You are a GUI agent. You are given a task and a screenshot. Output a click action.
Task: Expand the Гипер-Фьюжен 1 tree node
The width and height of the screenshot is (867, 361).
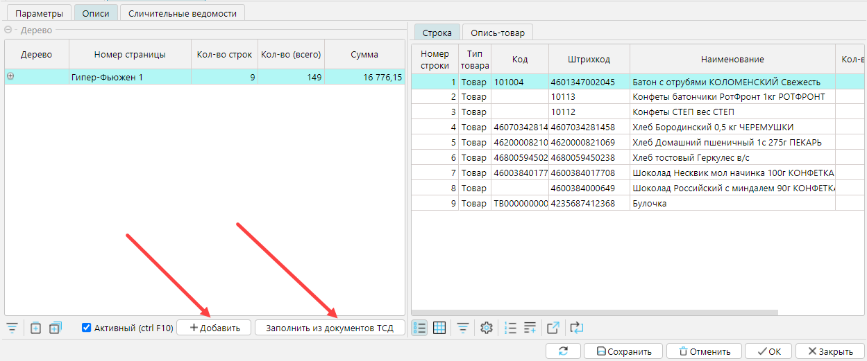click(x=10, y=77)
